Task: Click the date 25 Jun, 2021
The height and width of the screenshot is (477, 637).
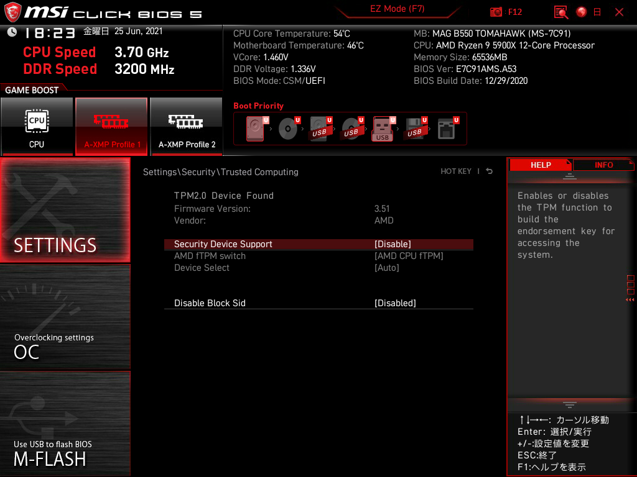Action: 138,31
